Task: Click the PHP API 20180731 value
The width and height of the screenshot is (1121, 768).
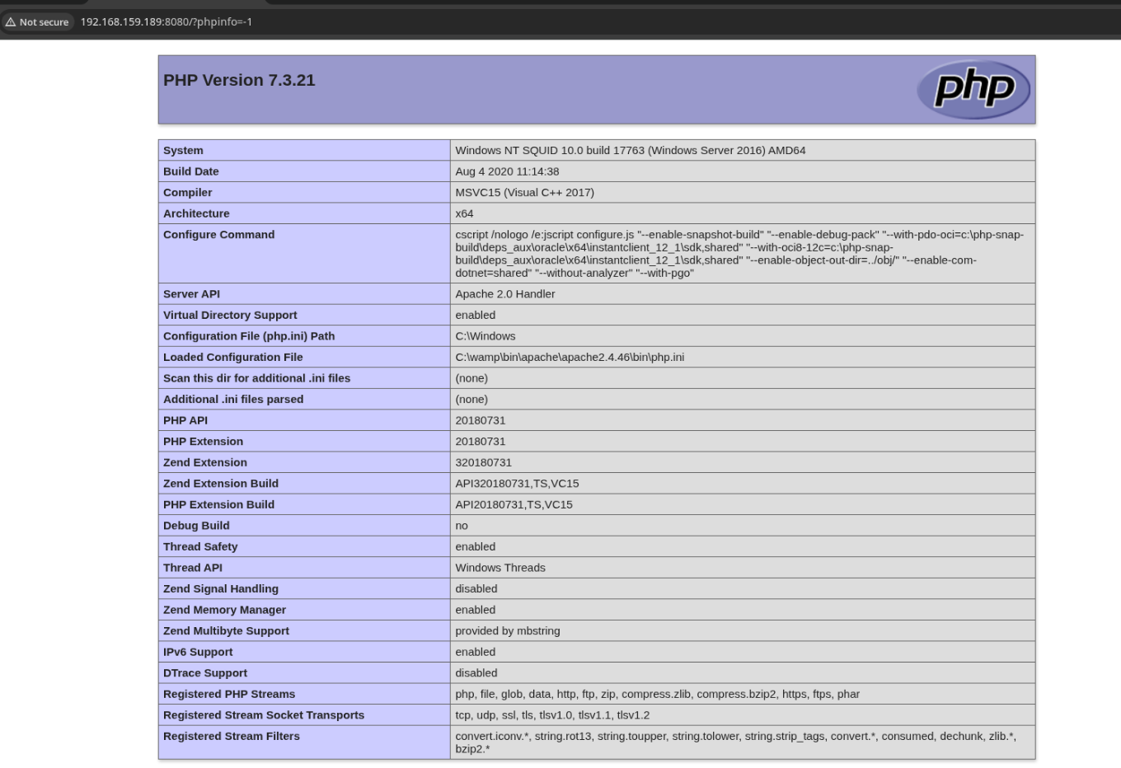Action: click(480, 420)
